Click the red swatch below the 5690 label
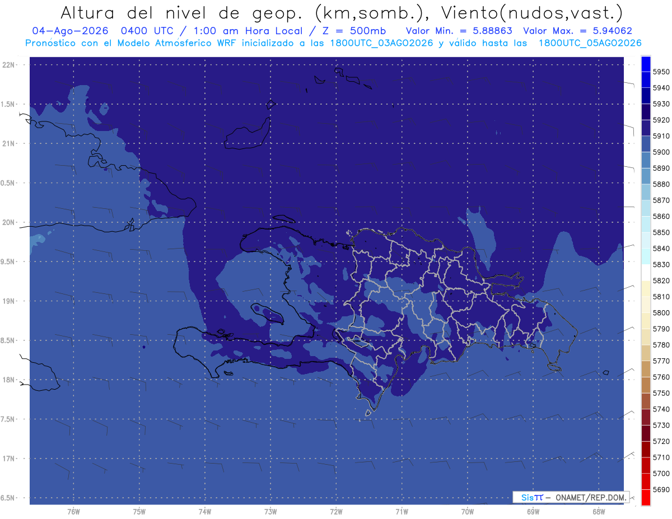 646,498
